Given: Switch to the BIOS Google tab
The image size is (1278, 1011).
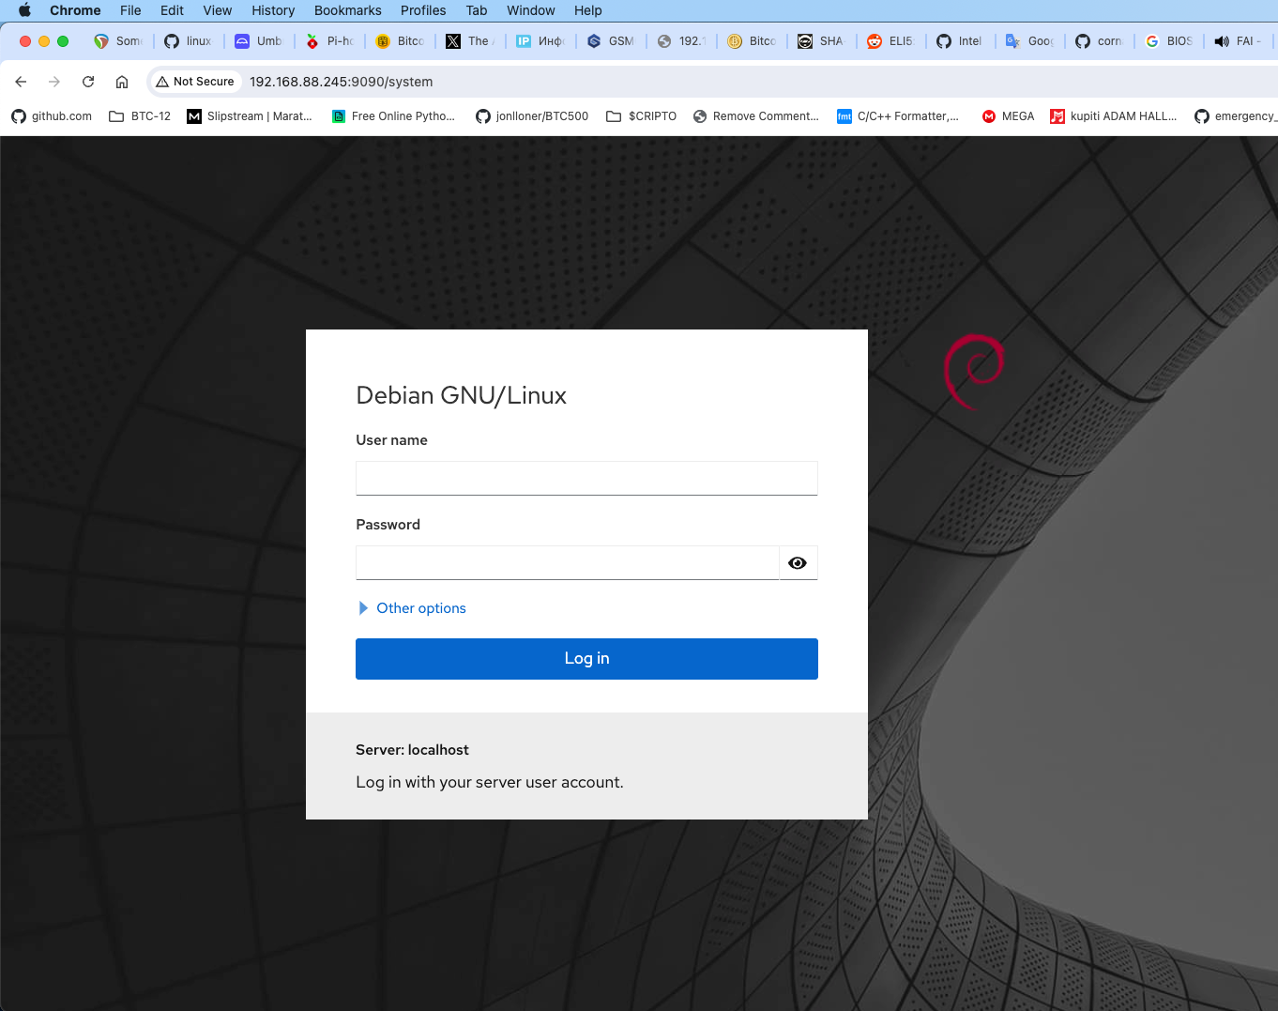Looking at the screenshot, I should click(1169, 41).
